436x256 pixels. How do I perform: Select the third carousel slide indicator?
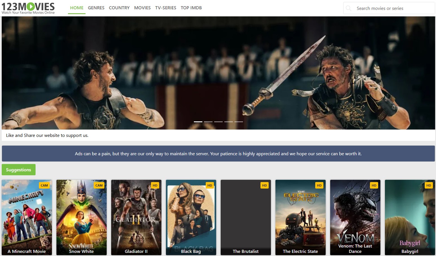tap(218, 122)
